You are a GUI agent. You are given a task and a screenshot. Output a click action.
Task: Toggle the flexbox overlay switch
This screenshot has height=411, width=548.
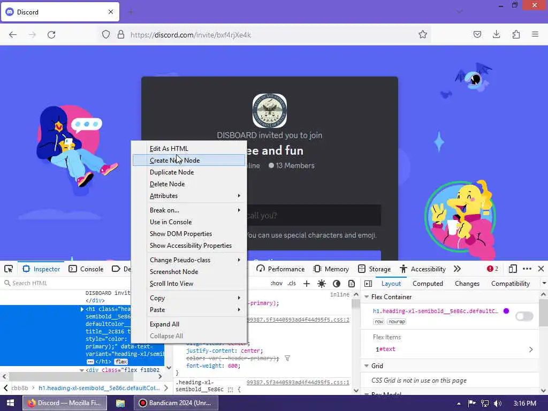point(524,316)
